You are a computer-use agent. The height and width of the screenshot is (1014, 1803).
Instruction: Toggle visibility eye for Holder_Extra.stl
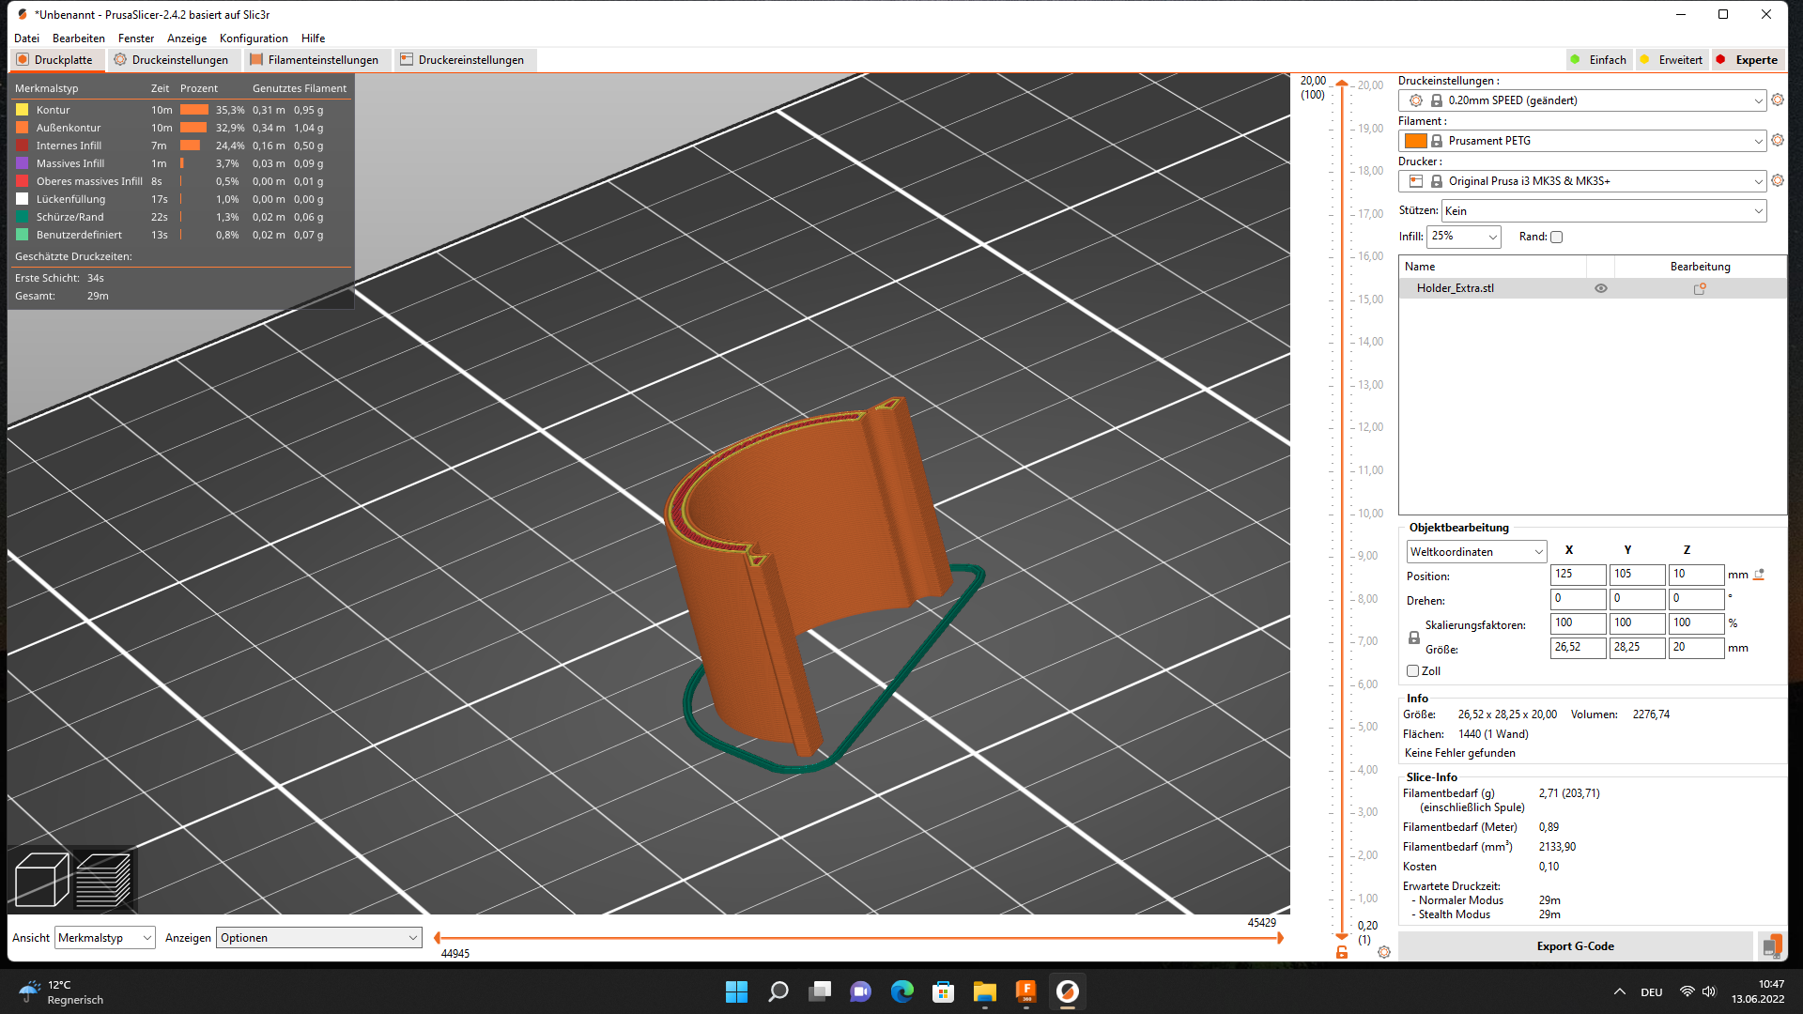[1601, 288]
